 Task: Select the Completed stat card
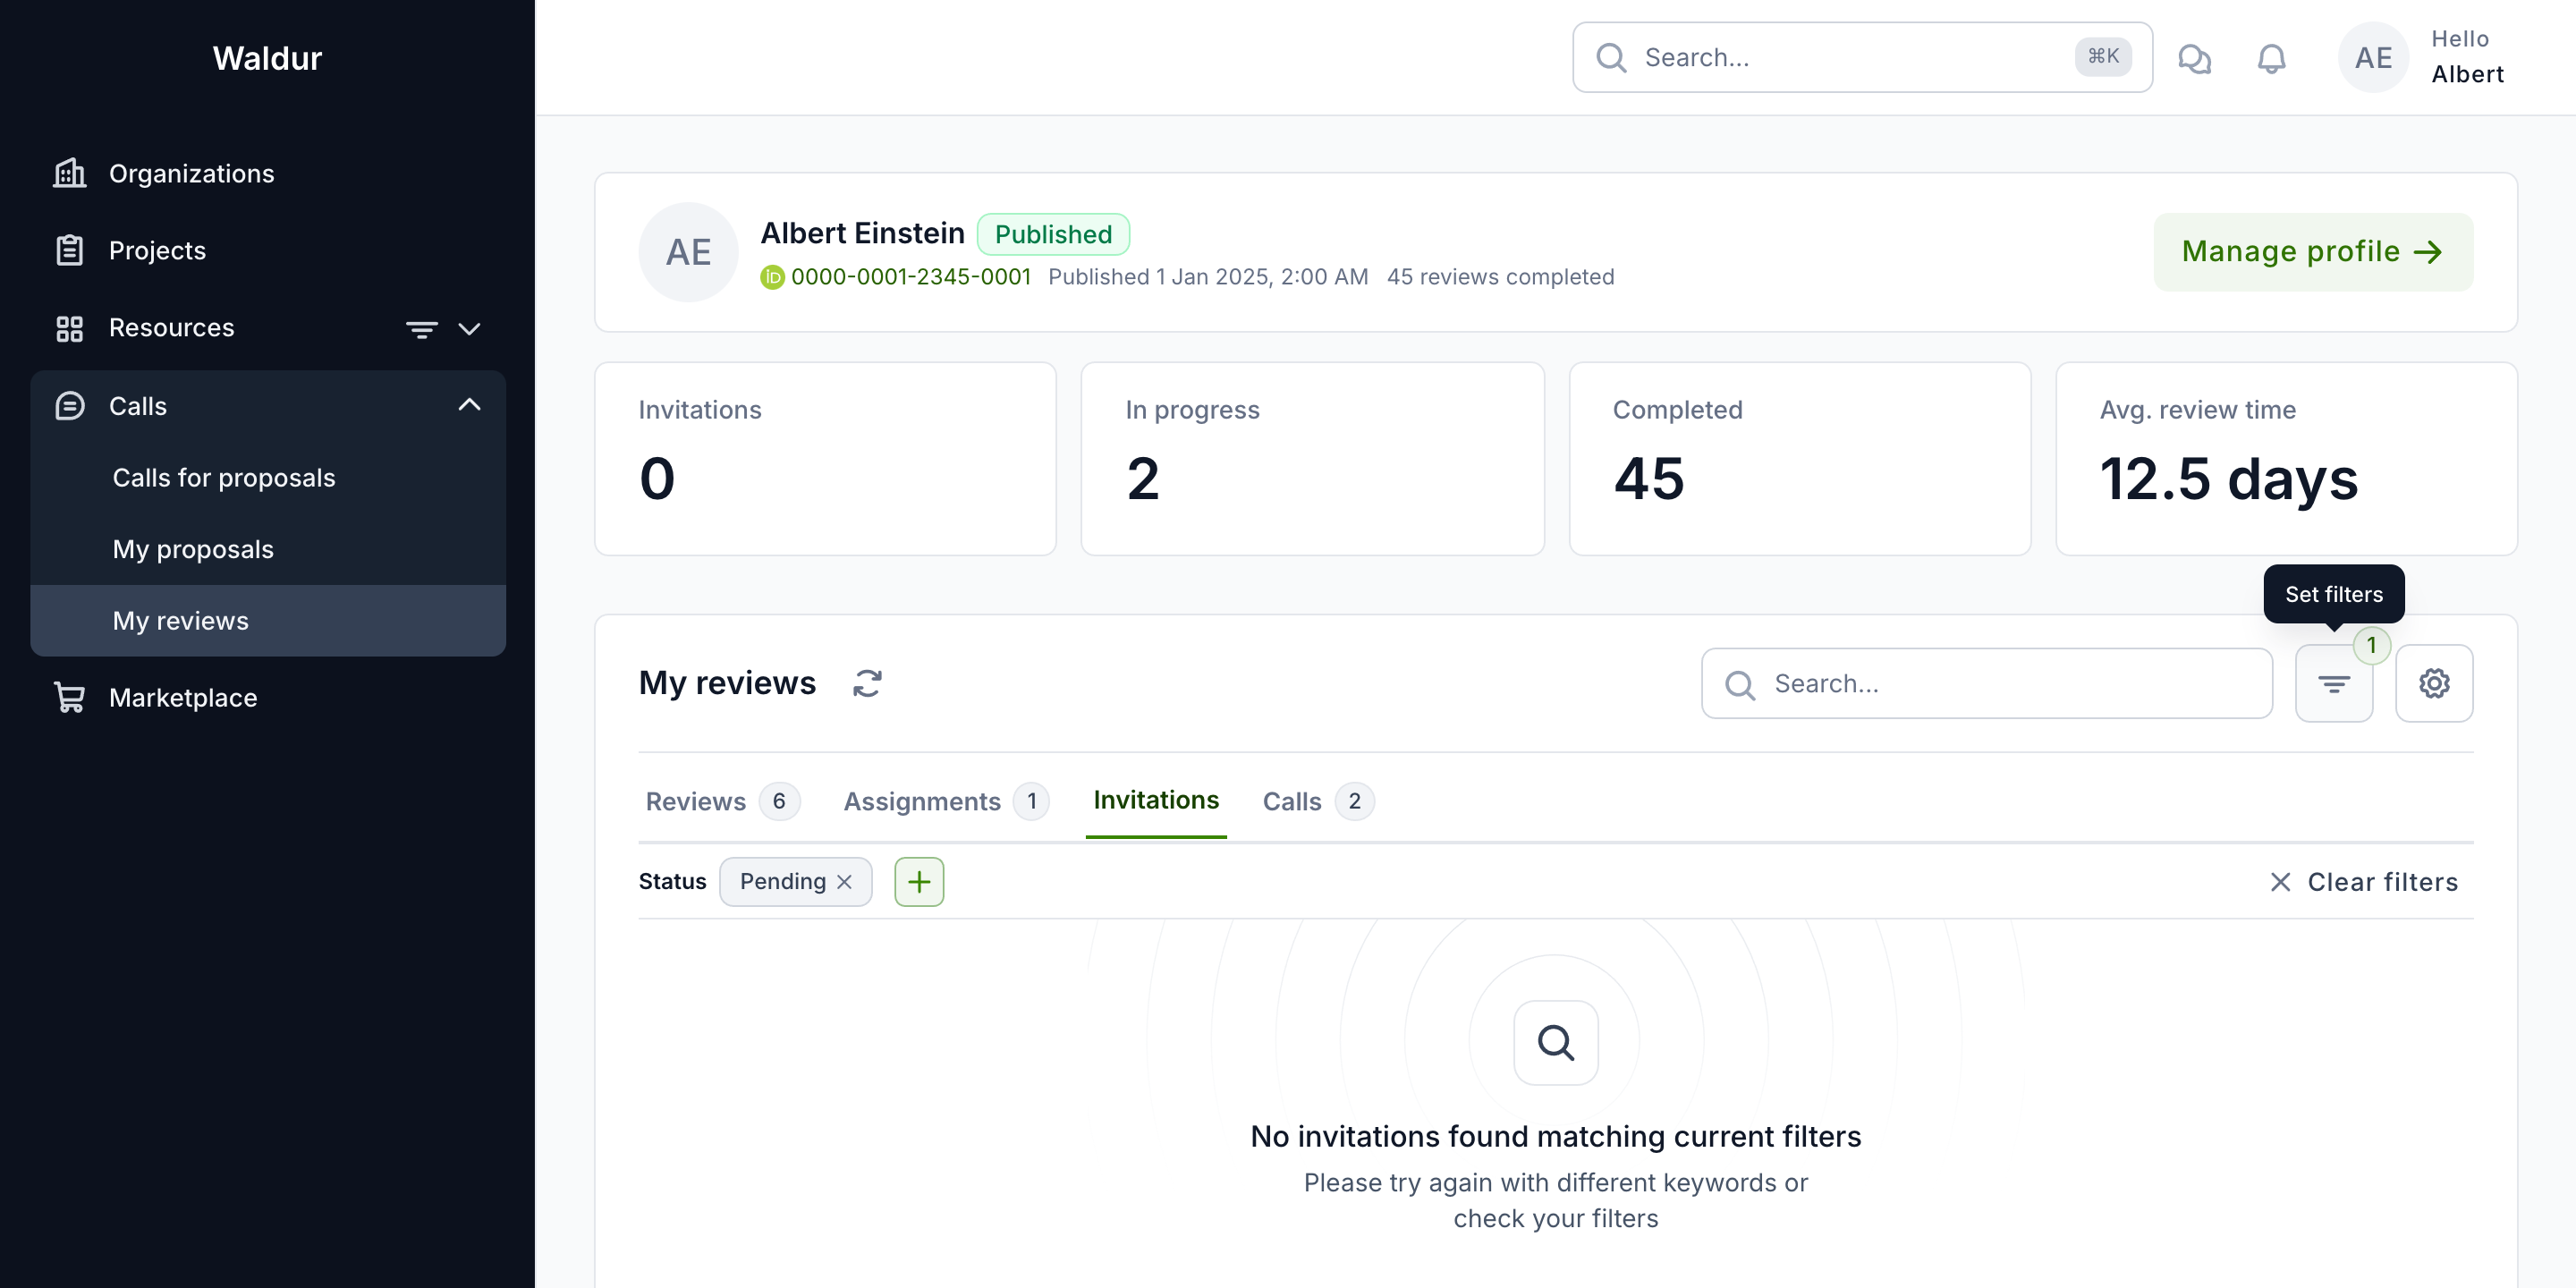(1799, 459)
